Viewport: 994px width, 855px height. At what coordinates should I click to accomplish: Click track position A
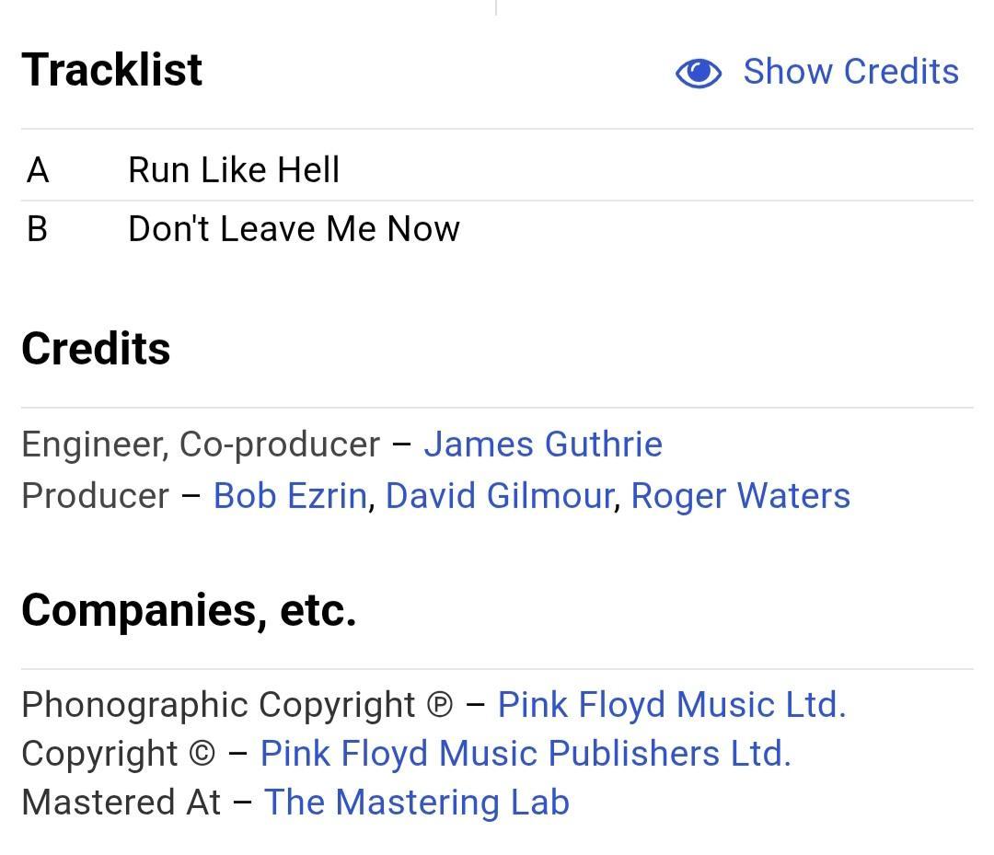click(38, 170)
